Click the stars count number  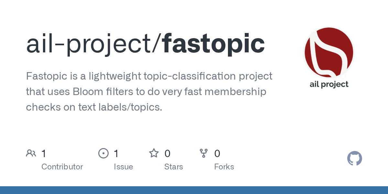pos(167,153)
